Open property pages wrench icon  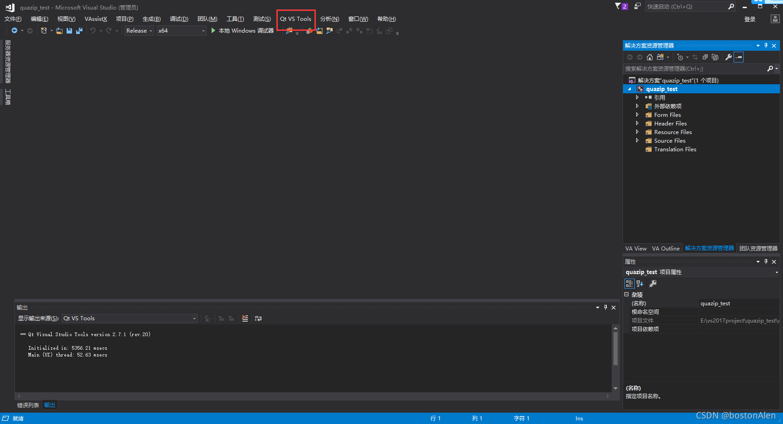[653, 284]
